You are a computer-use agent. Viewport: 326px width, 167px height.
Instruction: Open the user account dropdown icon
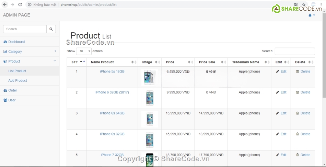(x=312, y=15)
